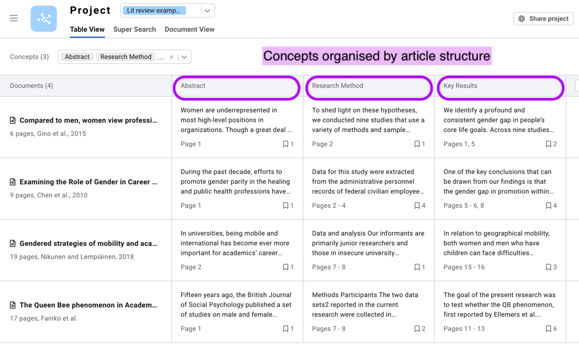The width and height of the screenshot is (579, 349).
Task: Click bookmark icon in Chen Key Results cell
Action: (548, 206)
